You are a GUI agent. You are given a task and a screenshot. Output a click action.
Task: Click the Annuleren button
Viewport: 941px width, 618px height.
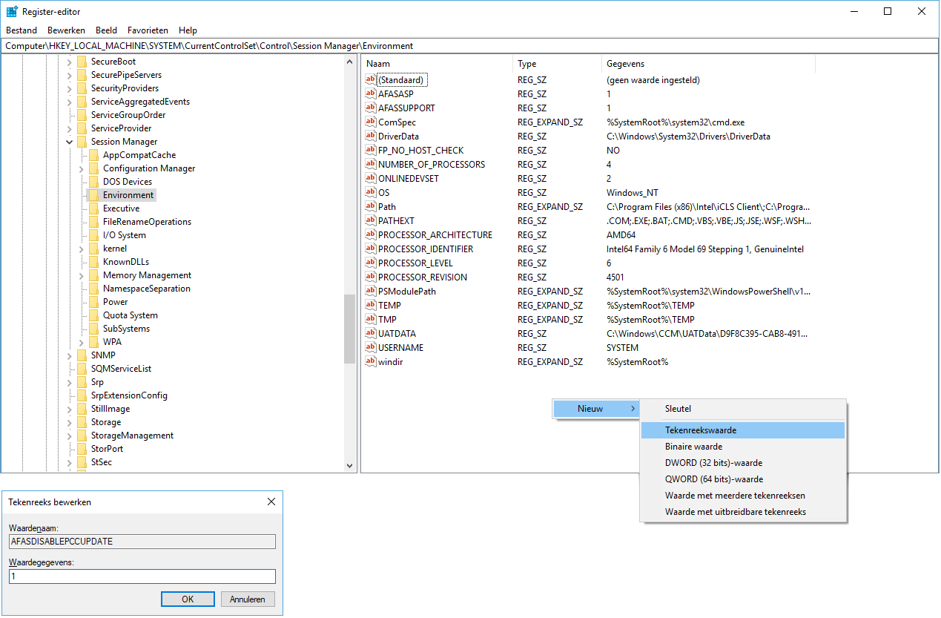pyautogui.click(x=248, y=599)
